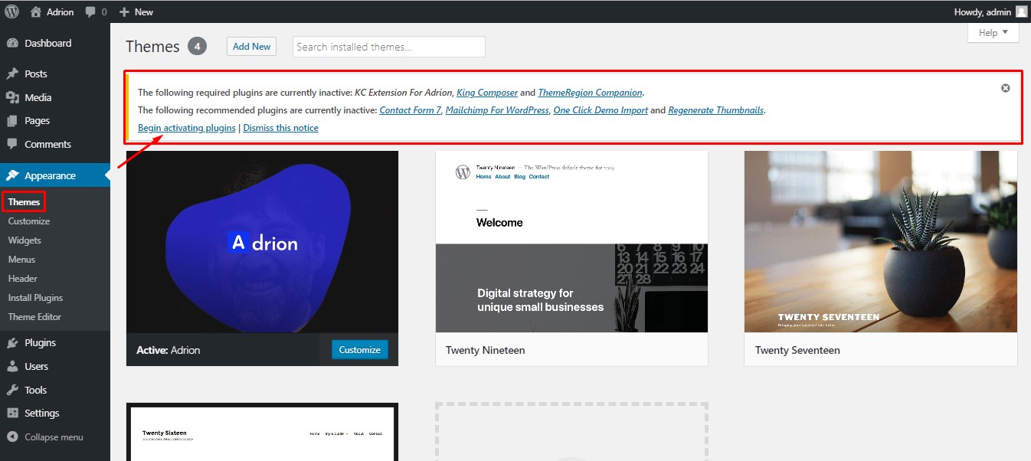Open the comments bubble icon in admin bar
Image resolution: width=1031 pixels, height=461 pixels.
[x=91, y=12]
